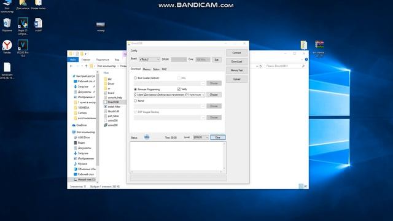Click the download progress bar

pyautogui.click(x=178, y=178)
